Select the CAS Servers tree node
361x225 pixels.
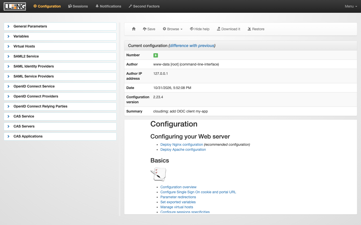coord(60,126)
